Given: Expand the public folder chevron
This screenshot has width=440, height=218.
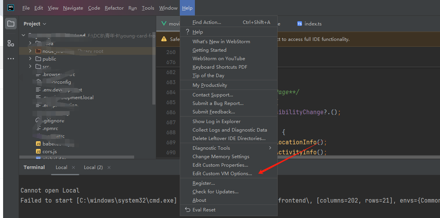Looking at the screenshot, I should tap(30, 59).
